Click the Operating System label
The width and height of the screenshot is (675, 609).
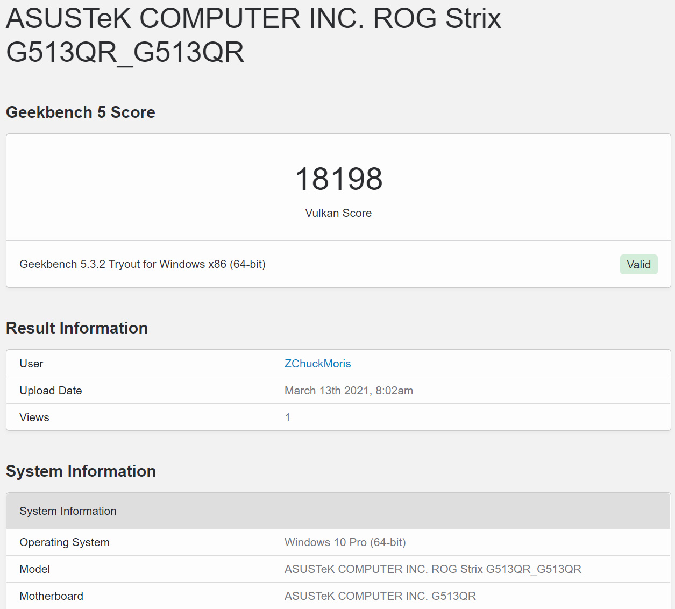coord(65,542)
